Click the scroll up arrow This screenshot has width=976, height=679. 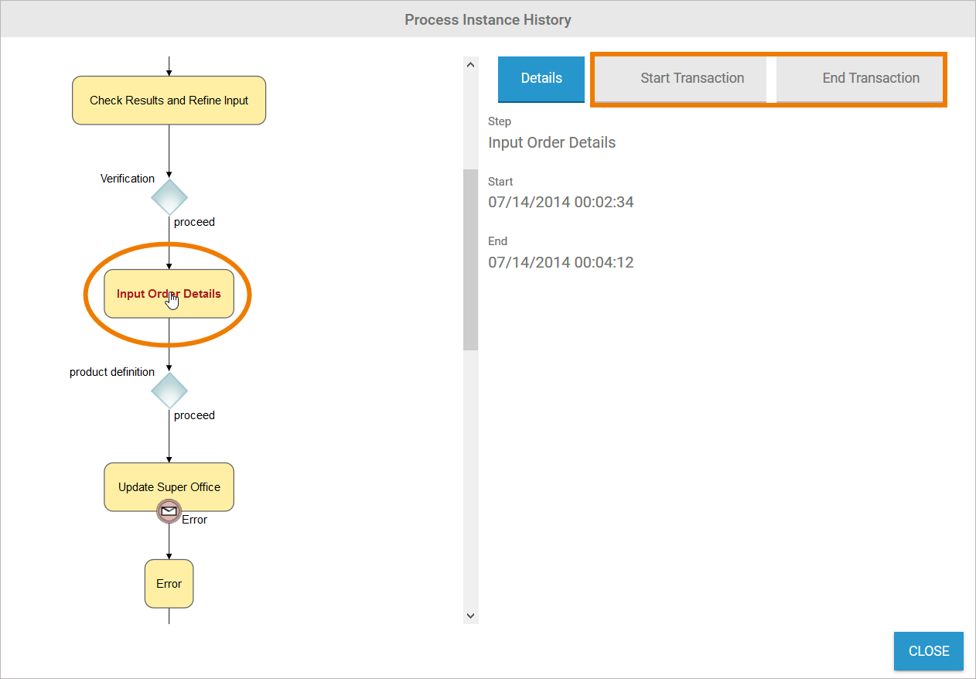pyautogui.click(x=470, y=65)
